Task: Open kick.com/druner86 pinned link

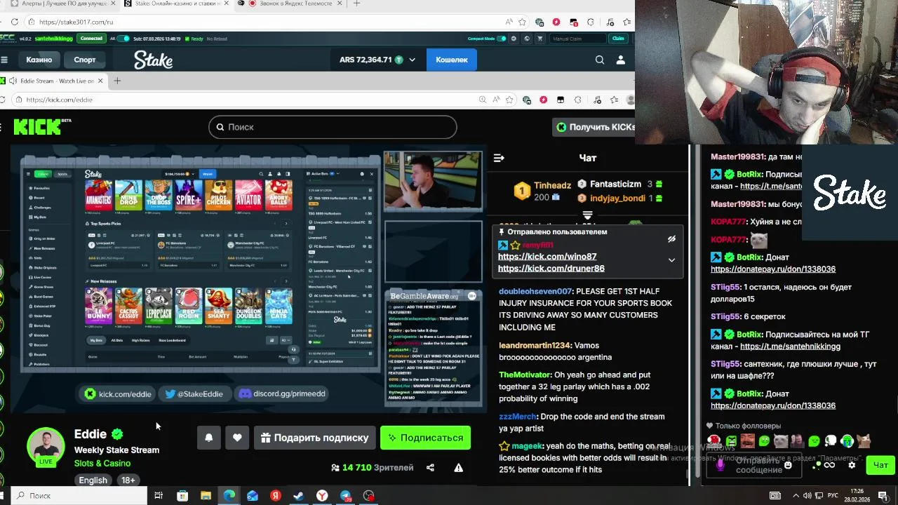Action: coord(551,268)
